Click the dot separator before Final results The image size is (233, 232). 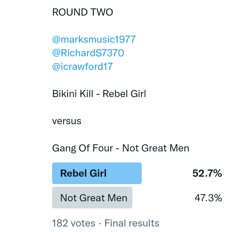100,223
